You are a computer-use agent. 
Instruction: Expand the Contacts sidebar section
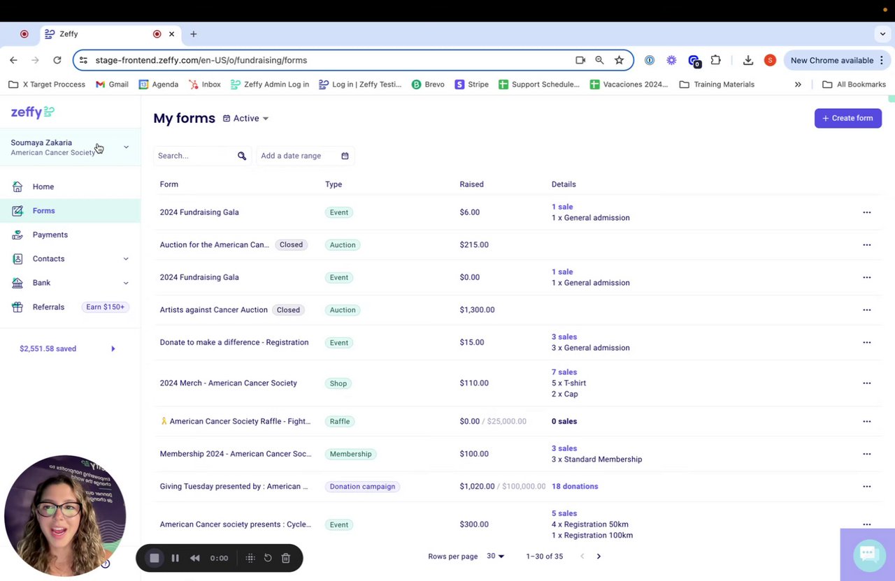coord(126,258)
